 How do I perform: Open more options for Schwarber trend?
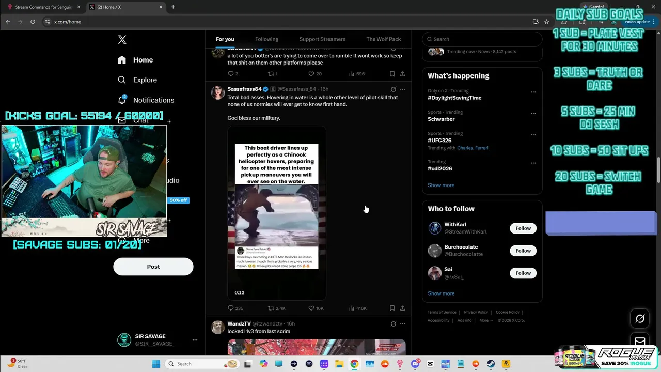pos(533,114)
